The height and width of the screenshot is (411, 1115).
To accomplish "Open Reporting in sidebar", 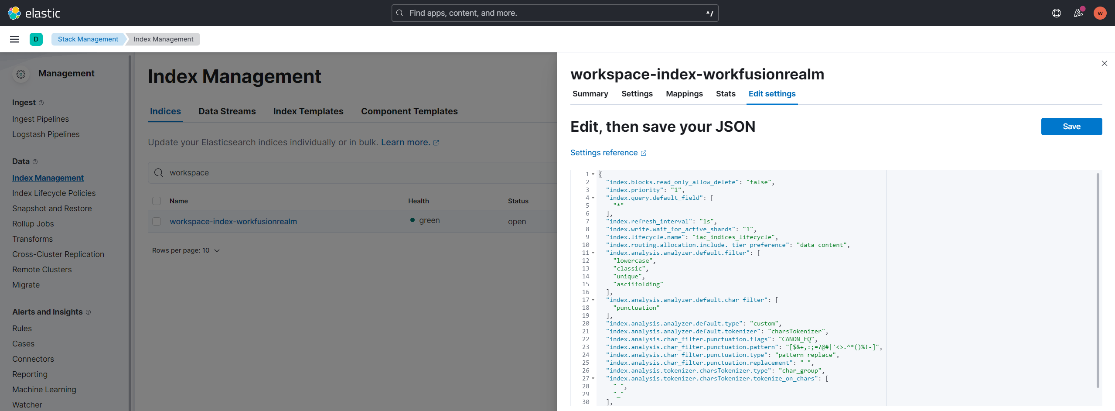I will pyautogui.click(x=30, y=374).
